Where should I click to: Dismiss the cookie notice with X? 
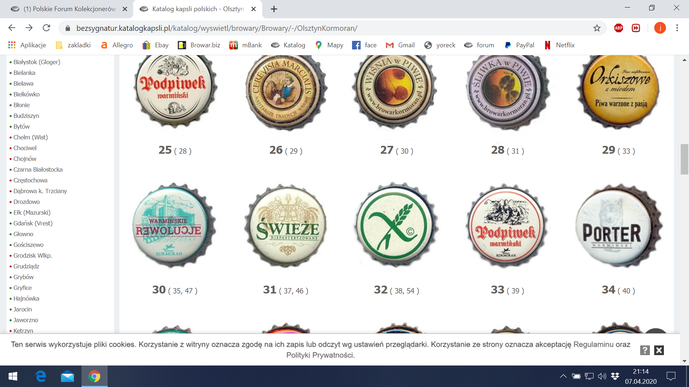click(659, 350)
